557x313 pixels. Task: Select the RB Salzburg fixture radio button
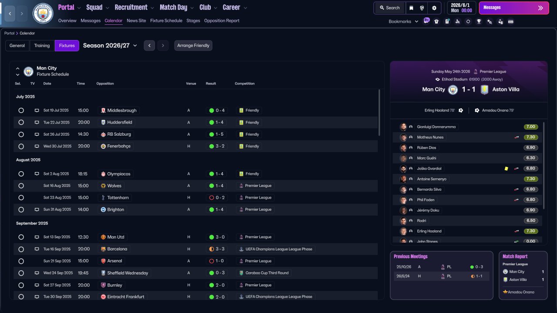(x=21, y=134)
